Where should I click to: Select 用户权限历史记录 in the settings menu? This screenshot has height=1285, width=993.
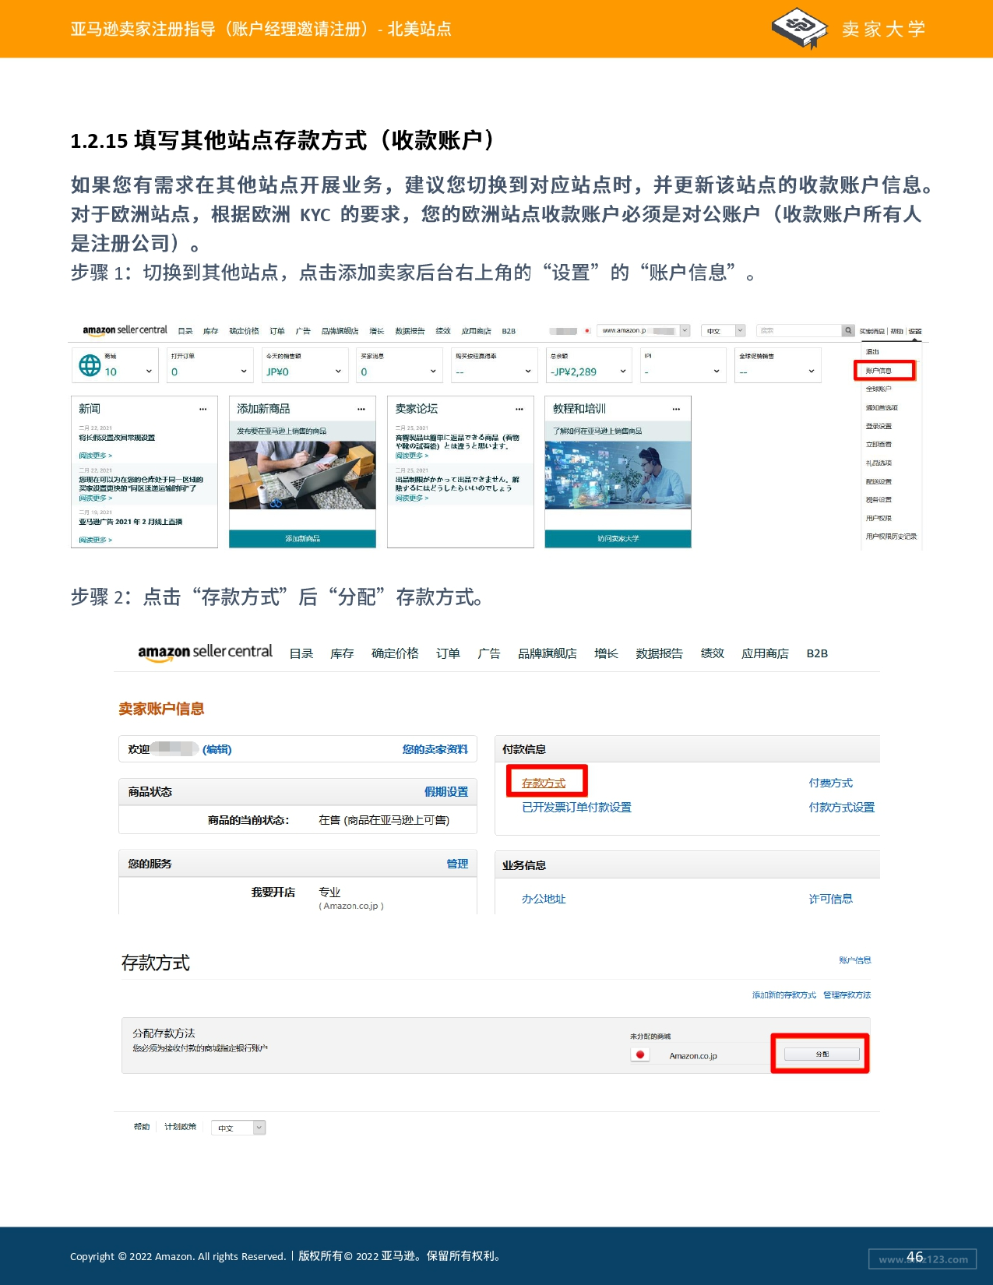tap(891, 537)
